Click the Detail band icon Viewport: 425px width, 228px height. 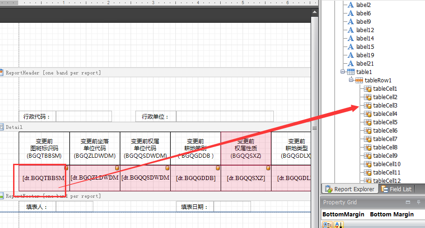pos(1,127)
